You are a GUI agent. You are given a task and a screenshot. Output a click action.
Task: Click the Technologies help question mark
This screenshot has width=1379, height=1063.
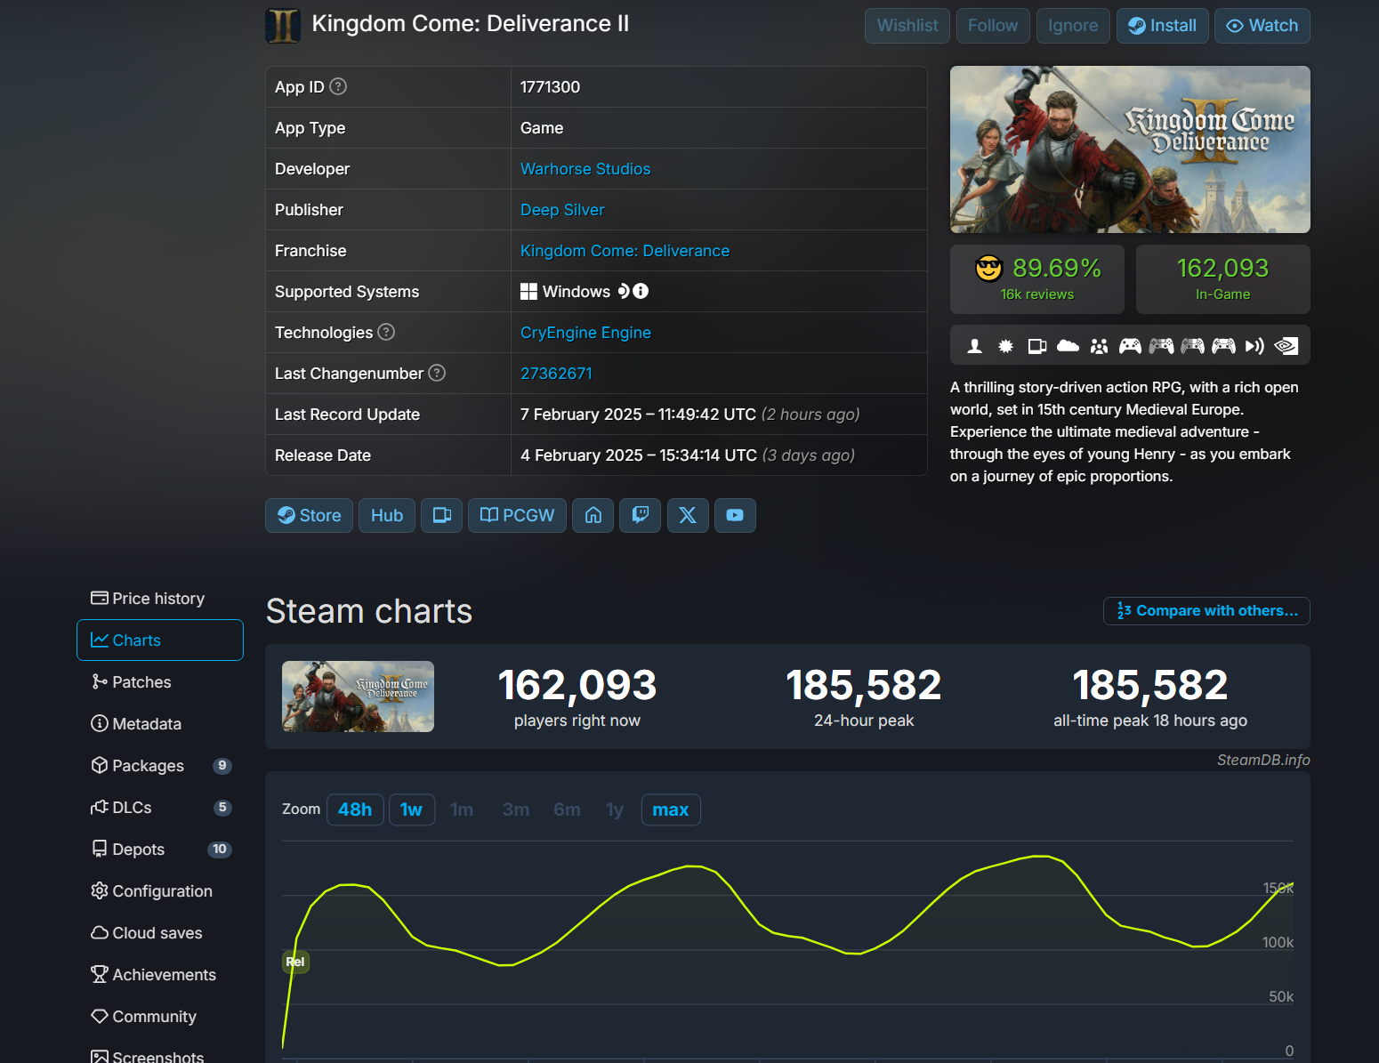tap(386, 332)
